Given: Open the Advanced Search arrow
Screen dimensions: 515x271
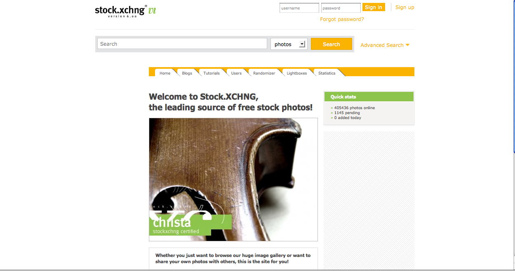Looking at the screenshot, I should click(407, 45).
